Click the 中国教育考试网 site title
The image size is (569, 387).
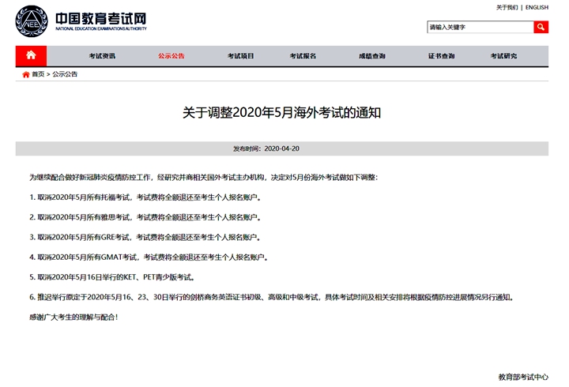pyautogui.click(x=101, y=18)
